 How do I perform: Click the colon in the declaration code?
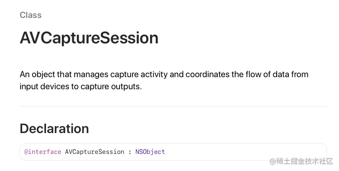click(x=130, y=152)
